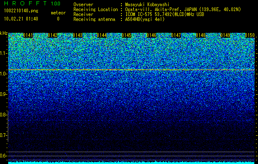Select the file name 1002210140.png

coord(21,11)
